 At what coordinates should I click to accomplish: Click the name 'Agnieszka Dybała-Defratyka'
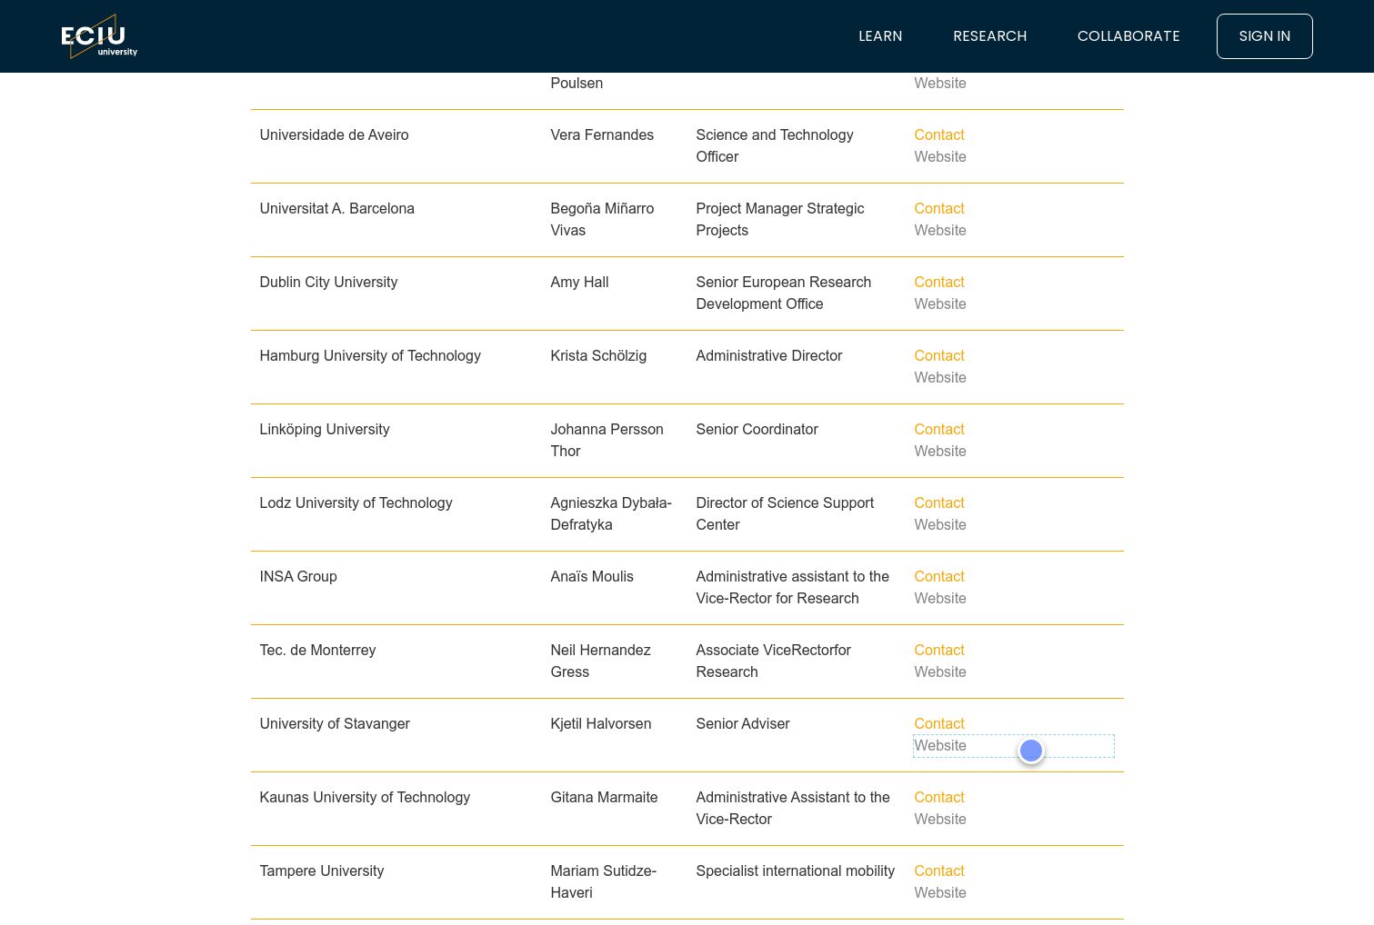tap(611, 513)
